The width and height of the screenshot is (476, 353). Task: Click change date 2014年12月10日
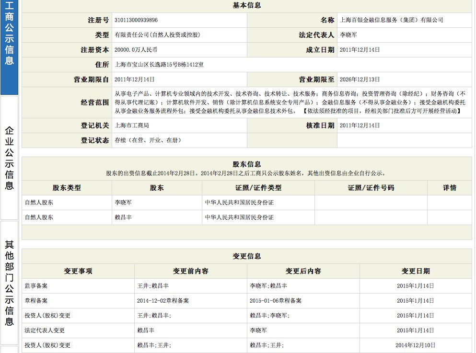tap(416, 345)
